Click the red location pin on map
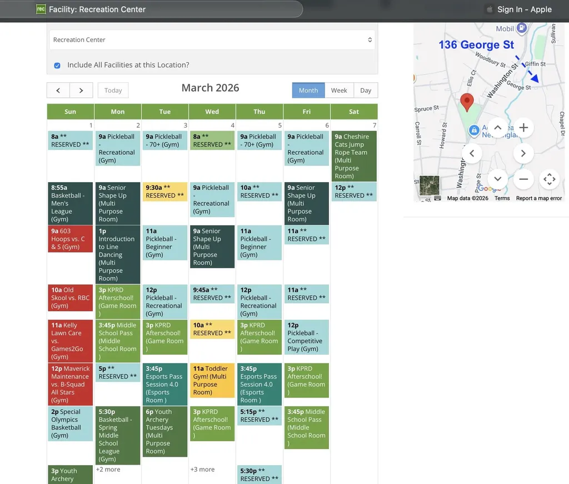 coord(467,102)
